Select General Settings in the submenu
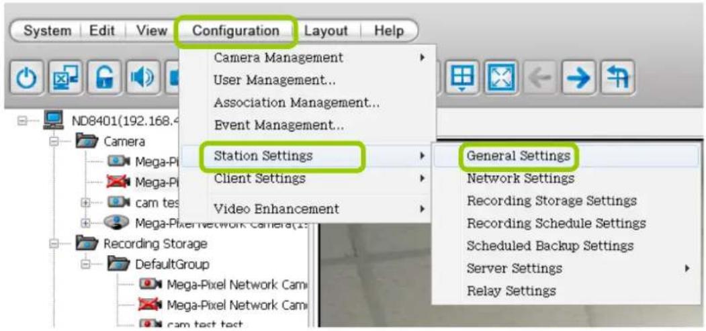Viewport: 706px width, 331px height. [x=566, y=156]
